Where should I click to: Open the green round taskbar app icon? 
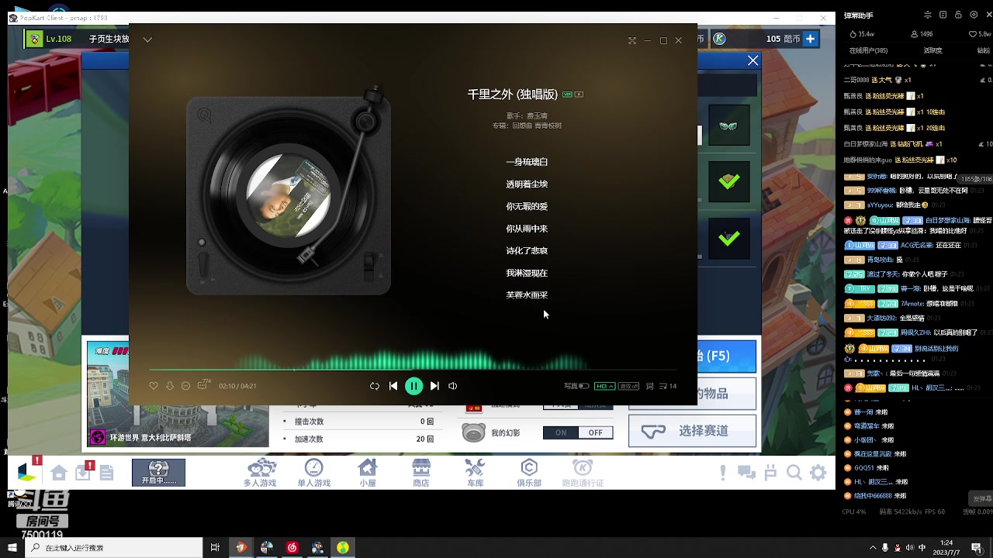coord(342,547)
